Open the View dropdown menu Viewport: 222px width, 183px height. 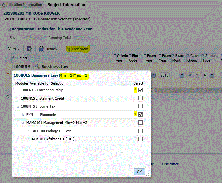pos(14,49)
